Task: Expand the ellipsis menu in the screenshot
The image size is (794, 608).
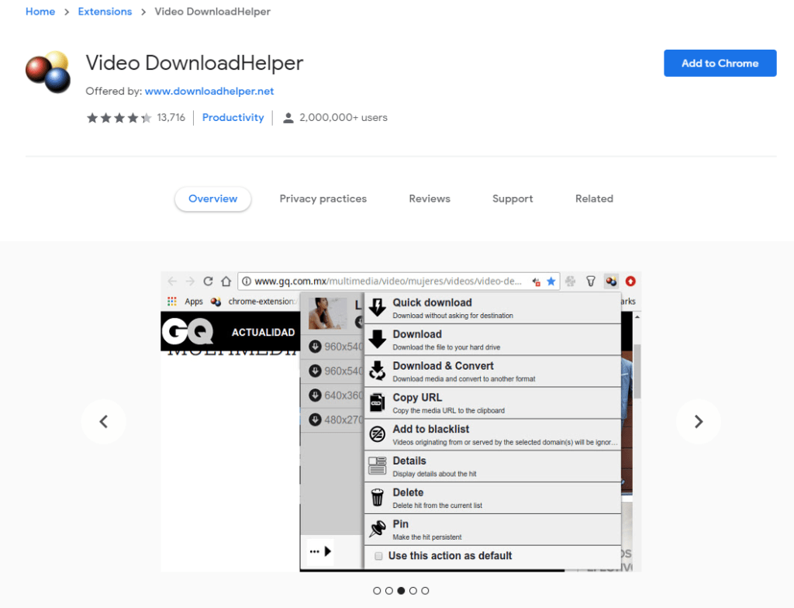Action: coord(313,551)
